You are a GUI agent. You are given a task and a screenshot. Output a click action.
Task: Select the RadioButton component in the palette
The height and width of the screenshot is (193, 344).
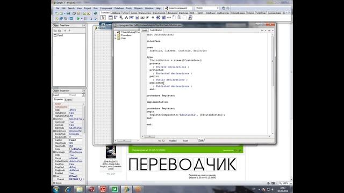153,18
